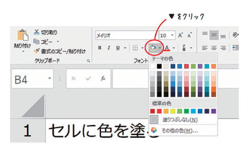Click the formula bar input area

[x=130, y=79]
